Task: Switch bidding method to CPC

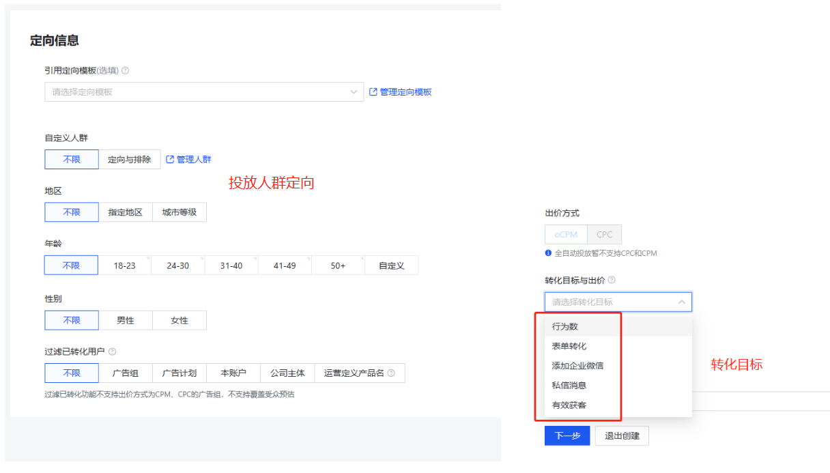Action: click(605, 233)
